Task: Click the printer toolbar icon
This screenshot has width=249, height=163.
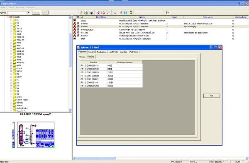Action: click(115, 12)
